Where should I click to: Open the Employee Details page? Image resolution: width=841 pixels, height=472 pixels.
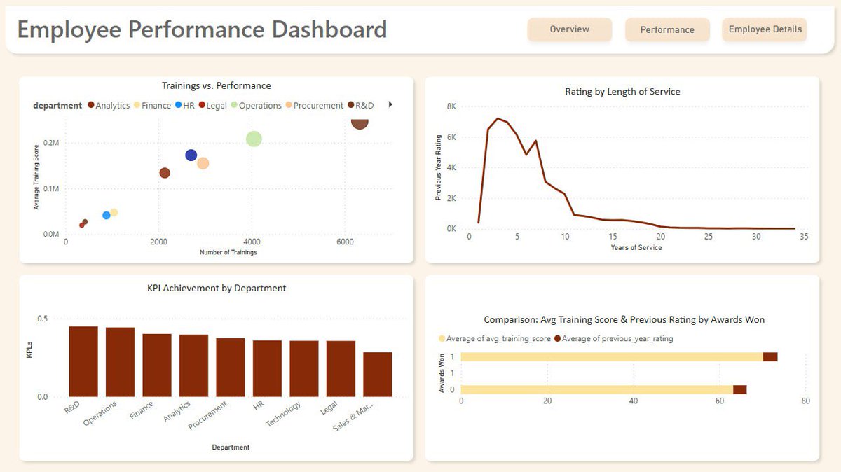[x=764, y=29]
